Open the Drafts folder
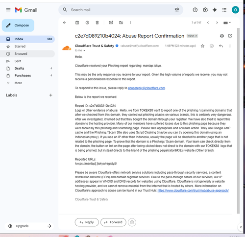 click(27, 69)
